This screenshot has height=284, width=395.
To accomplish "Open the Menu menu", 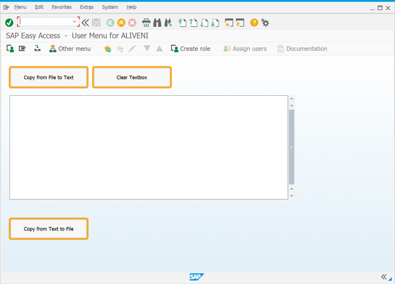I will [x=20, y=7].
